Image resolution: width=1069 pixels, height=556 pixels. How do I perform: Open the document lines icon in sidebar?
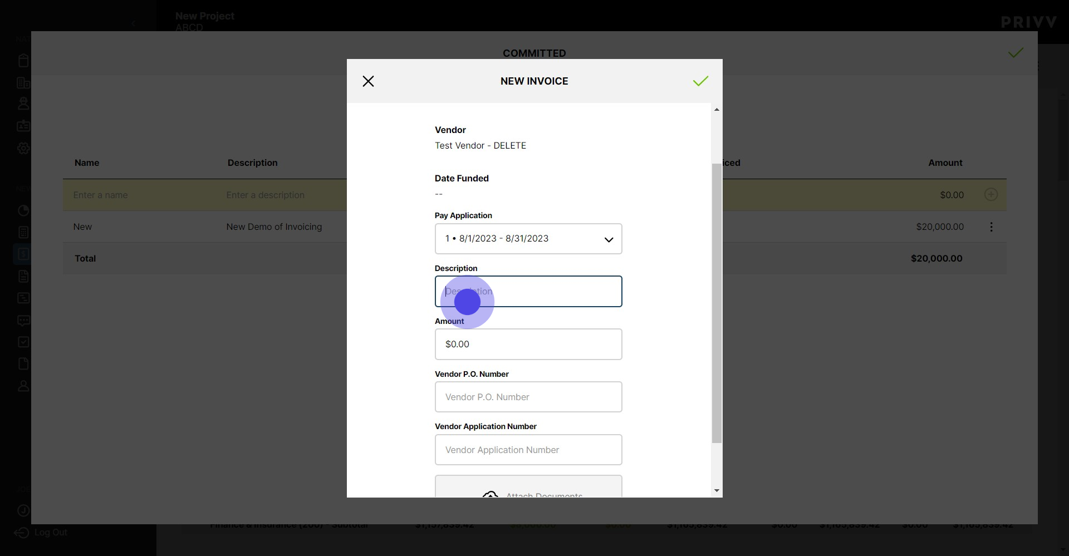[23, 276]
